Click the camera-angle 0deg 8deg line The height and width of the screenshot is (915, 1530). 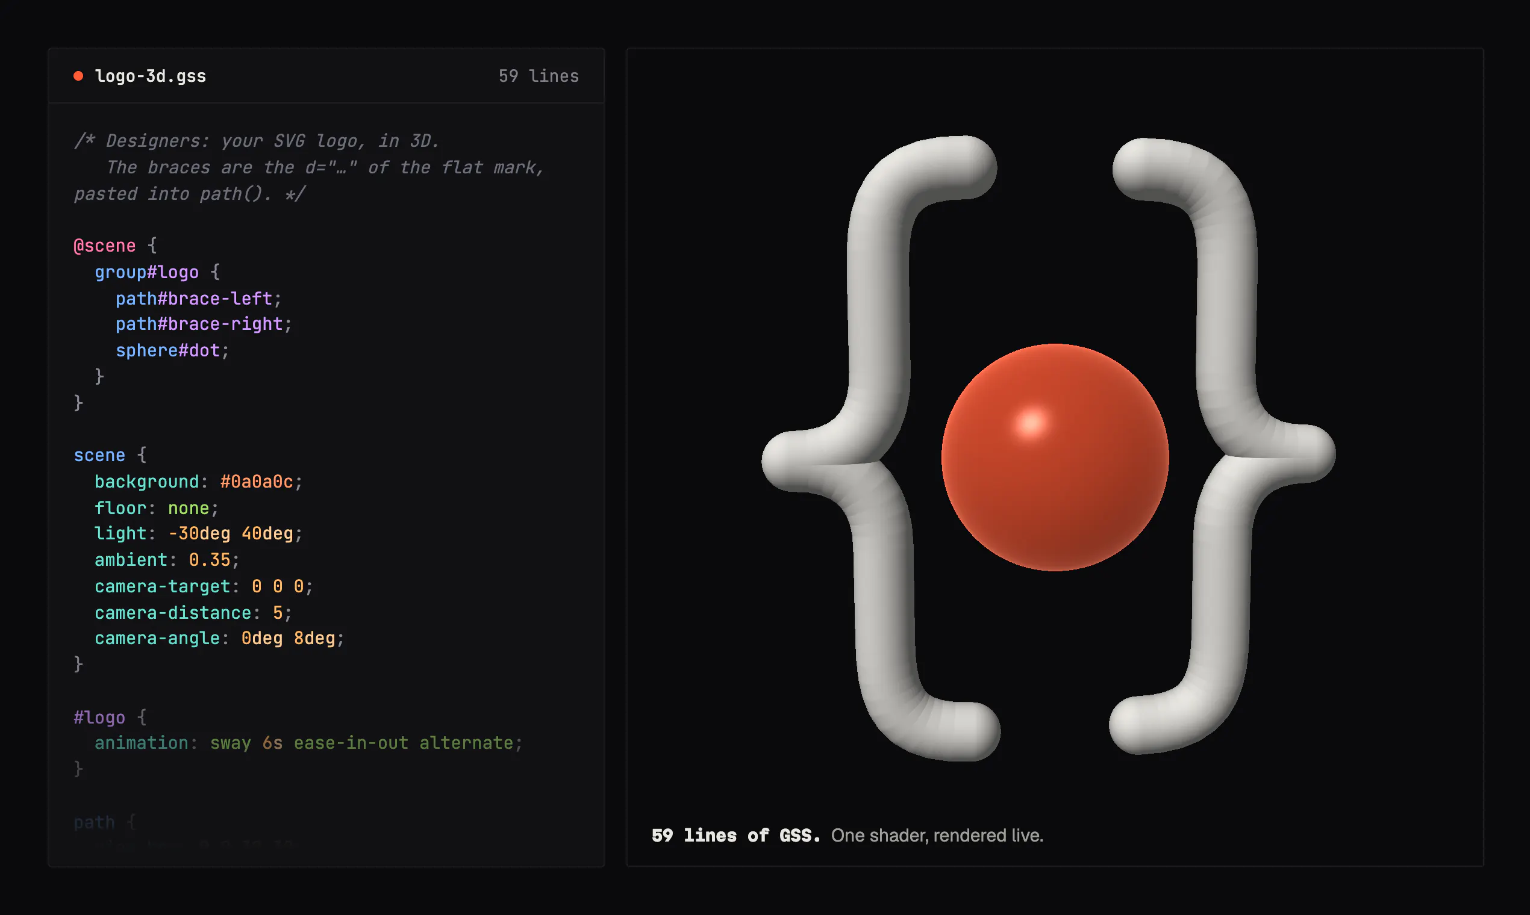219,638
